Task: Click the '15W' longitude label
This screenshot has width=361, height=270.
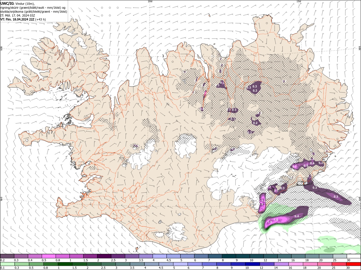Action: [298, 1]
